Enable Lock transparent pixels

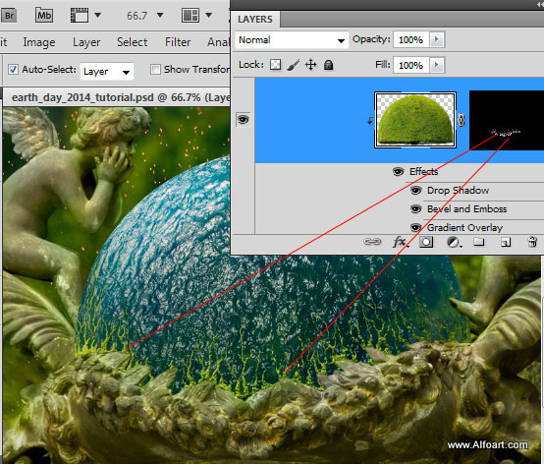[x=276, y=65]
